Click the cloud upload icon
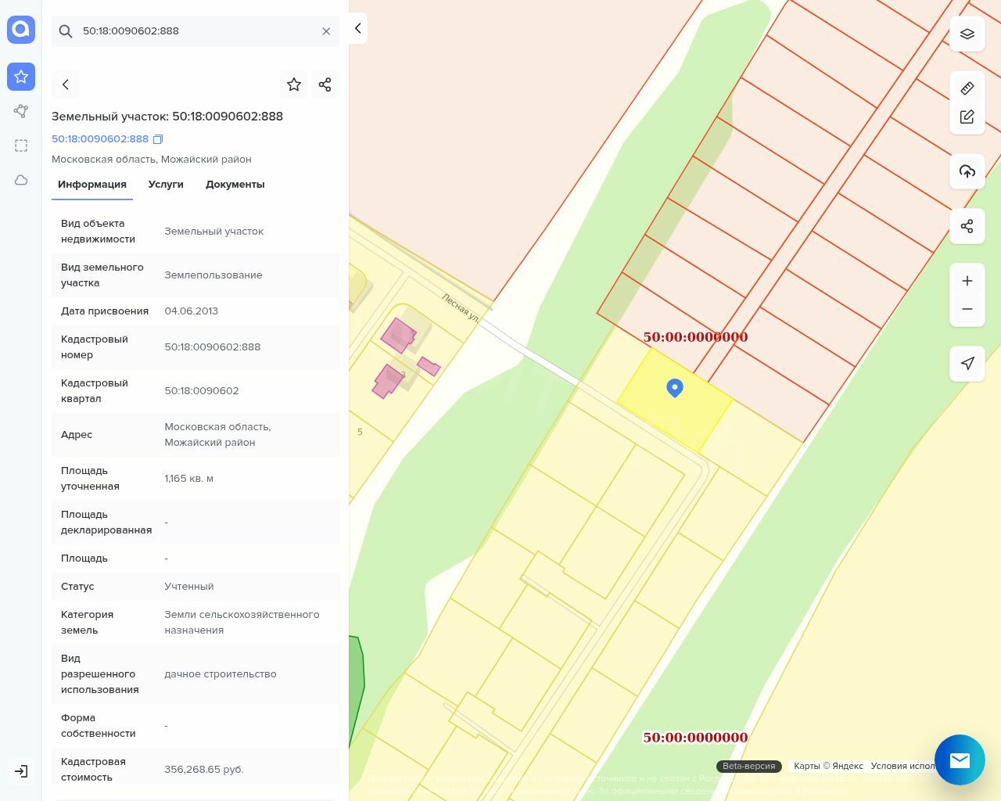Image resolution: width=1001 pixels, height=801 pixels. 967,171
